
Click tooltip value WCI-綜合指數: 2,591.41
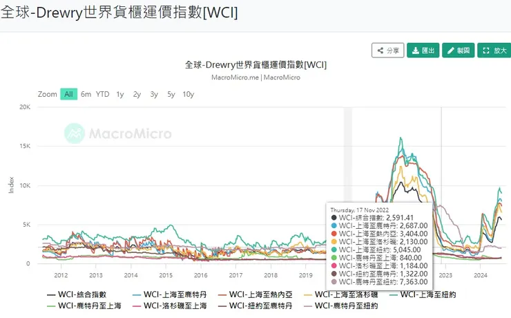coord(372,218)
